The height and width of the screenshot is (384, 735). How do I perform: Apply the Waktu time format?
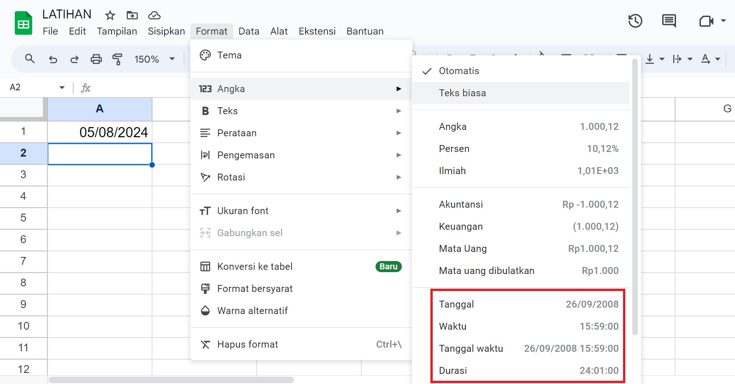[x=521, y=326]
